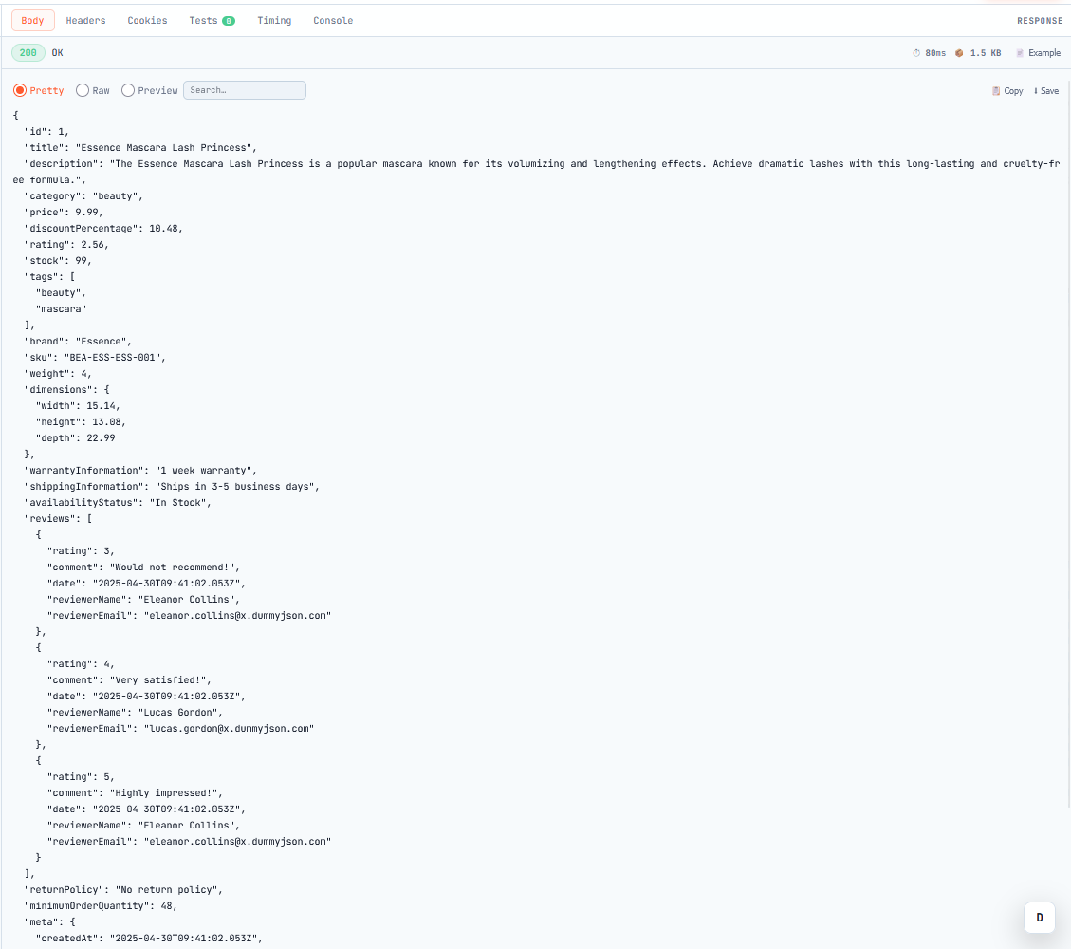Click the "sku": "BEA-ESS-ESS-001" line
The height and width of the screenshot is (949, 1071).
click(x=95, y=358)
